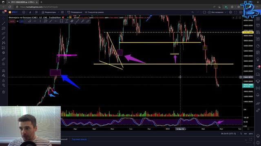Image resolution: width=261 pixels, height=146 pixels.
Task: Open the timezone clock UTC-5 menu
Action: click(x=228, y=133)
